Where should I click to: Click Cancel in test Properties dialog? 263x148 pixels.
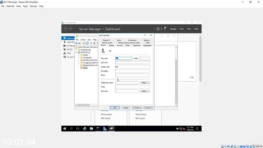126,108
